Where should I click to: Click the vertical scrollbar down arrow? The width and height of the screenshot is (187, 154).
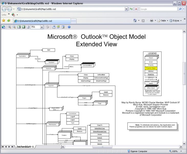[184, 143]
